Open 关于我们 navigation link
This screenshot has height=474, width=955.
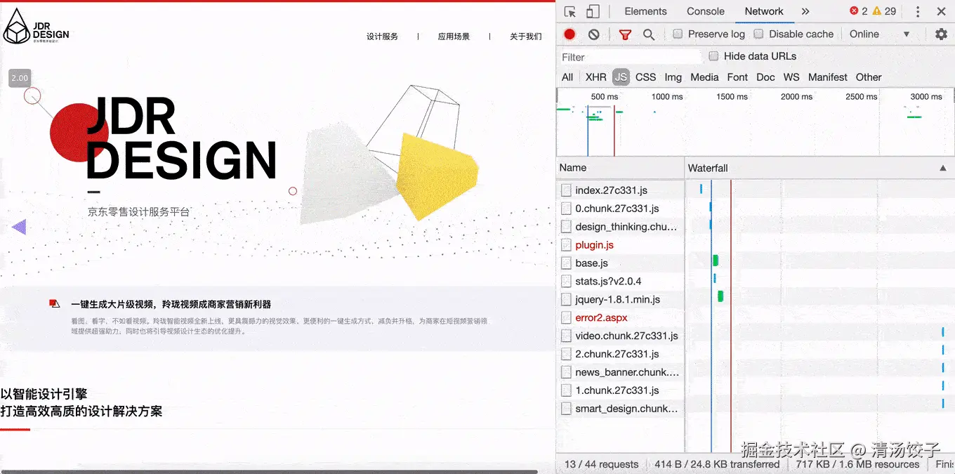(x=526, y=37)
